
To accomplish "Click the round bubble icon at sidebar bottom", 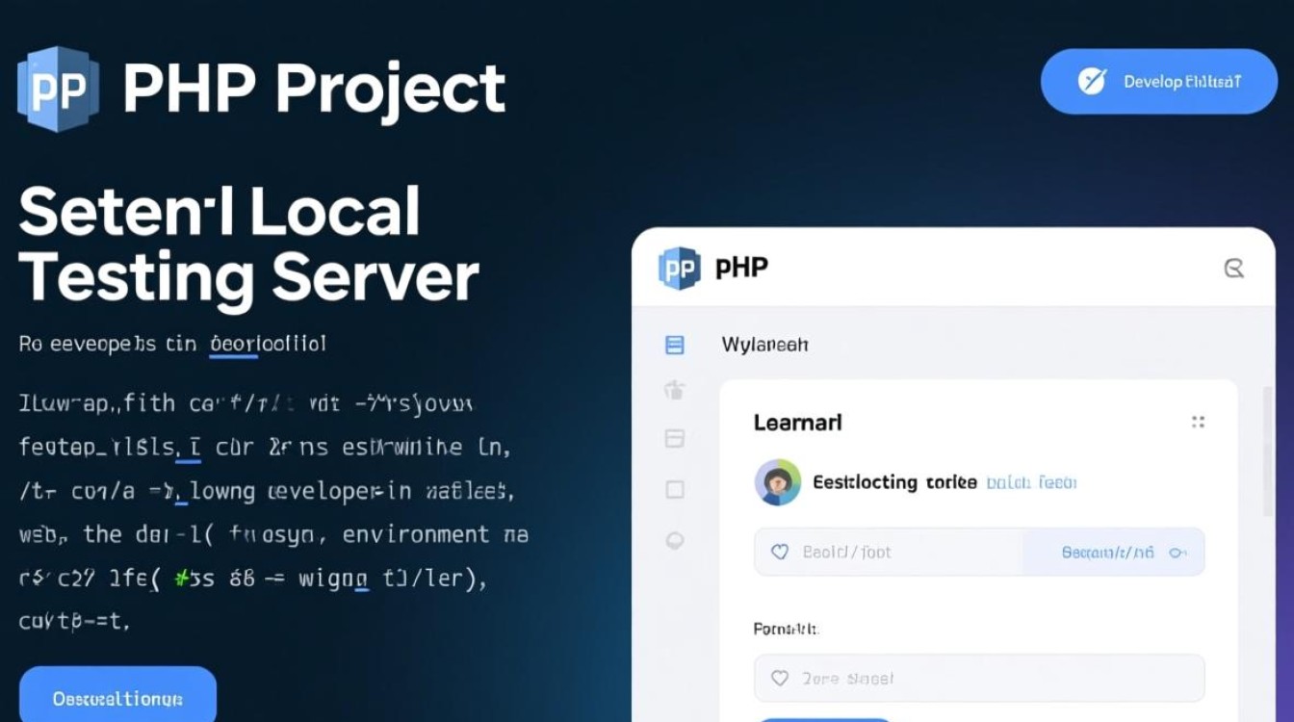I will point(675,541).
